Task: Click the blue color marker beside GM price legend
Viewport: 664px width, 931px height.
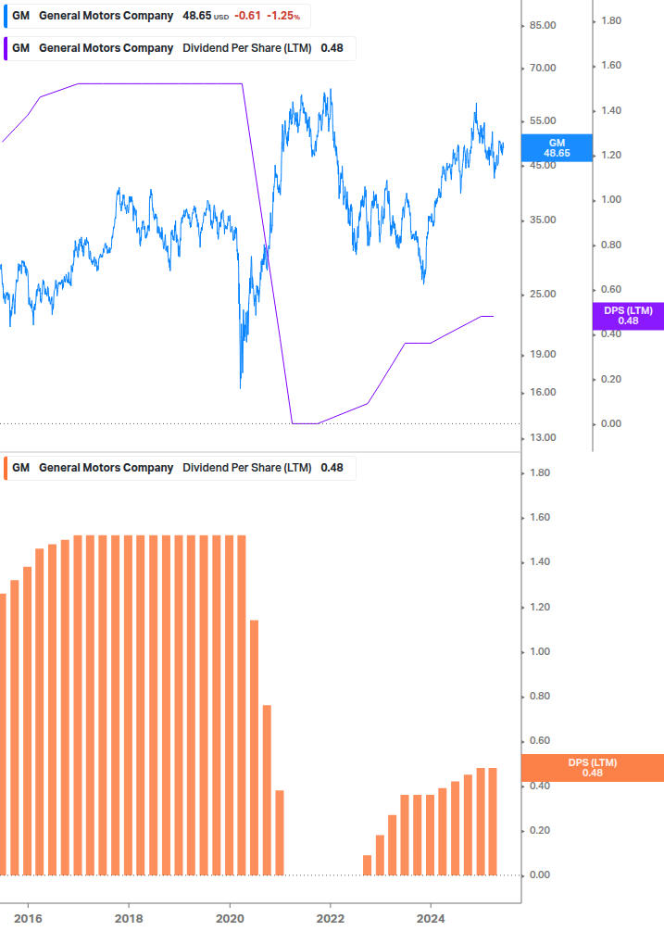Action: (x=6, y=16)
